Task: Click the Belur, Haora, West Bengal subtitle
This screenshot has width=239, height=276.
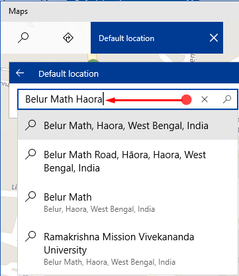Action: pos(99,209)
